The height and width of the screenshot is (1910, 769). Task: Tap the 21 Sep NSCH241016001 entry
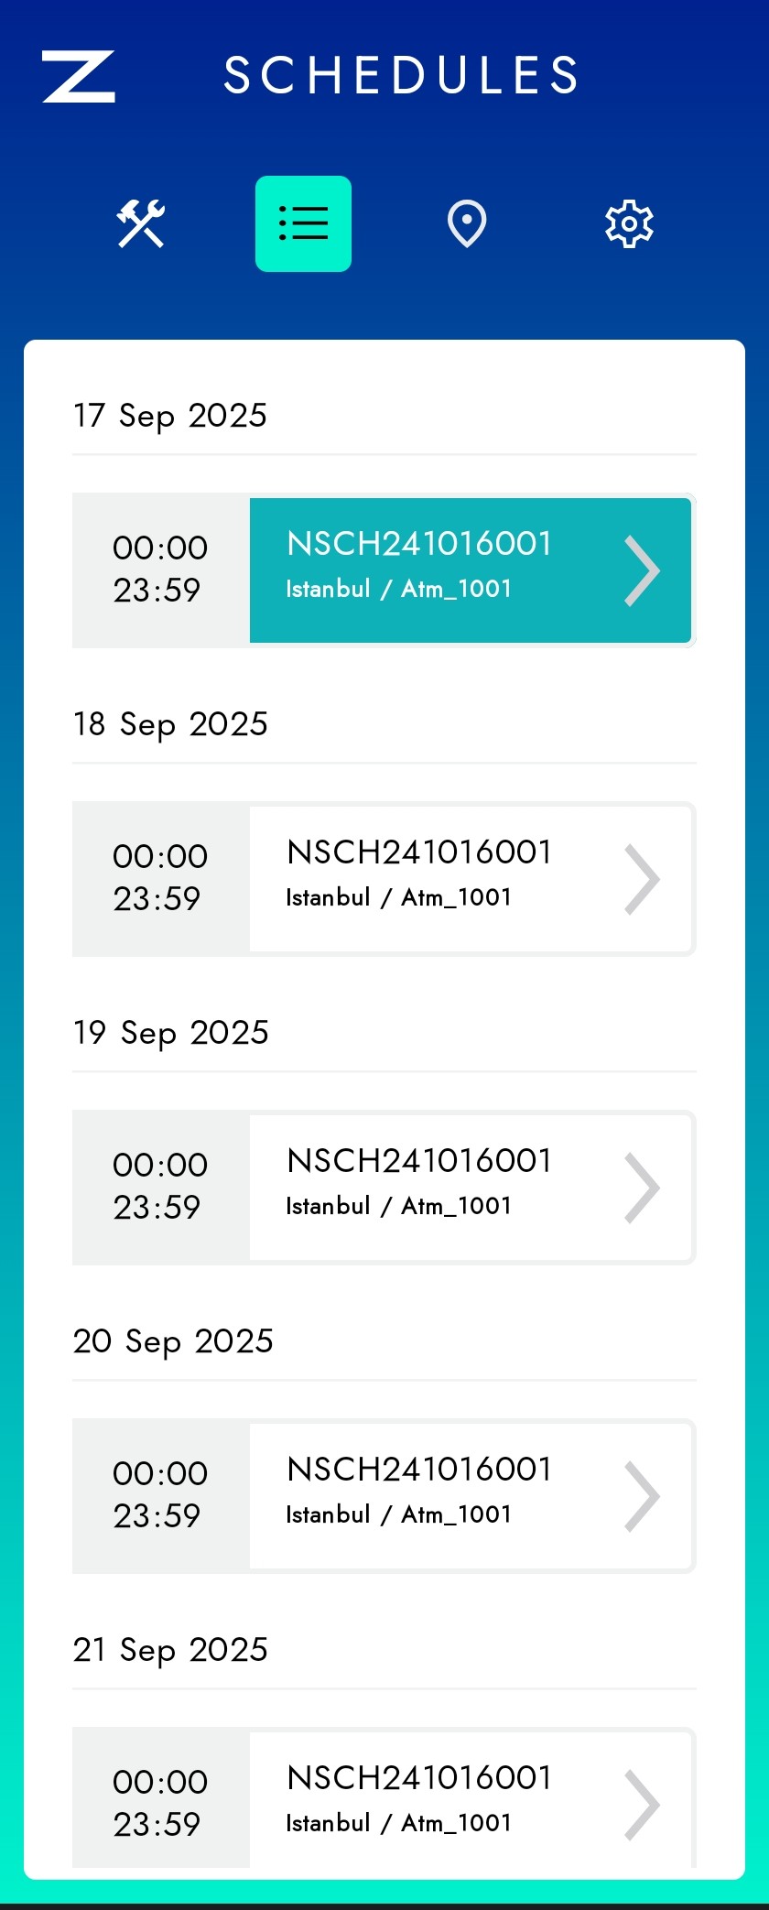(x=419, y=1798)
